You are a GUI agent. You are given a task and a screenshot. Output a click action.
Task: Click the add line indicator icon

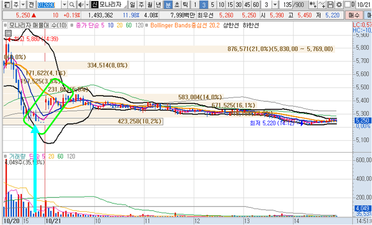click(322, 5)
